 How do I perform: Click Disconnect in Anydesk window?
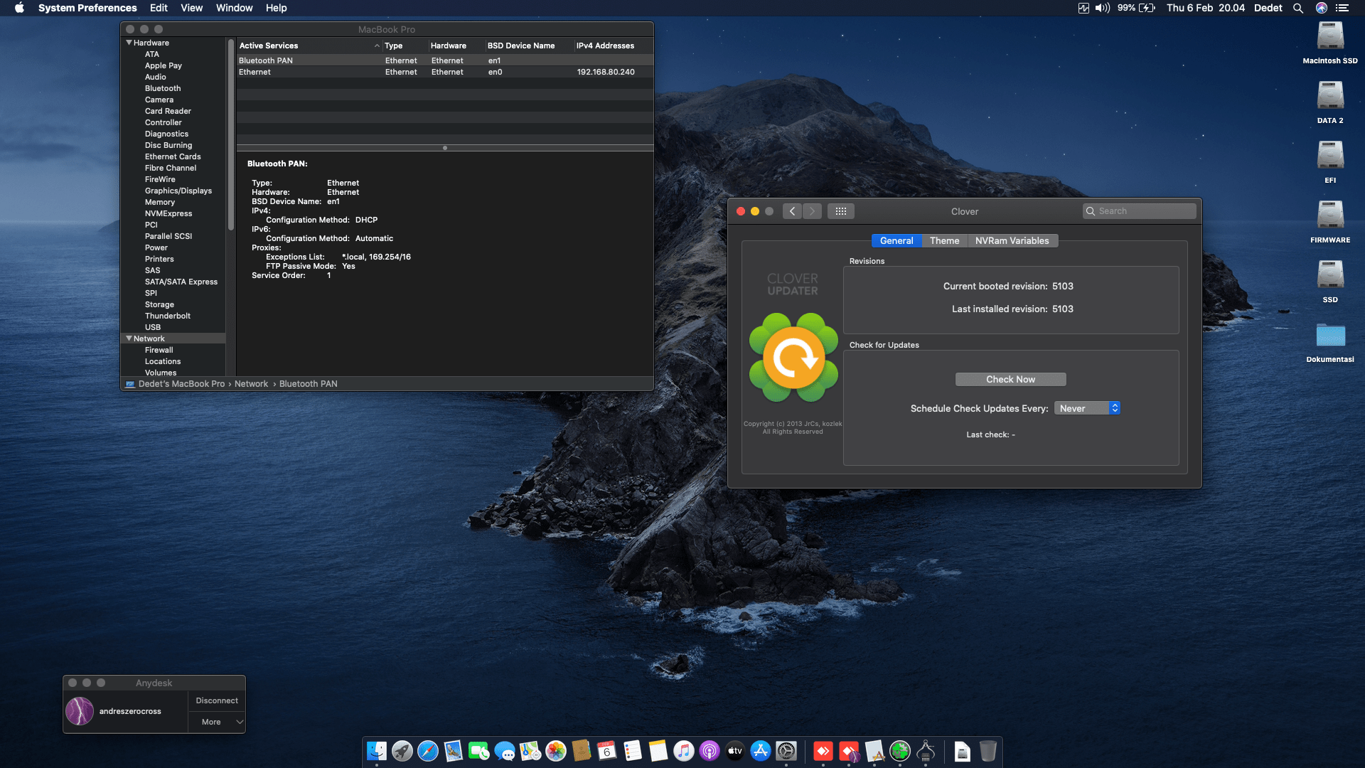[x=217, y=700]
